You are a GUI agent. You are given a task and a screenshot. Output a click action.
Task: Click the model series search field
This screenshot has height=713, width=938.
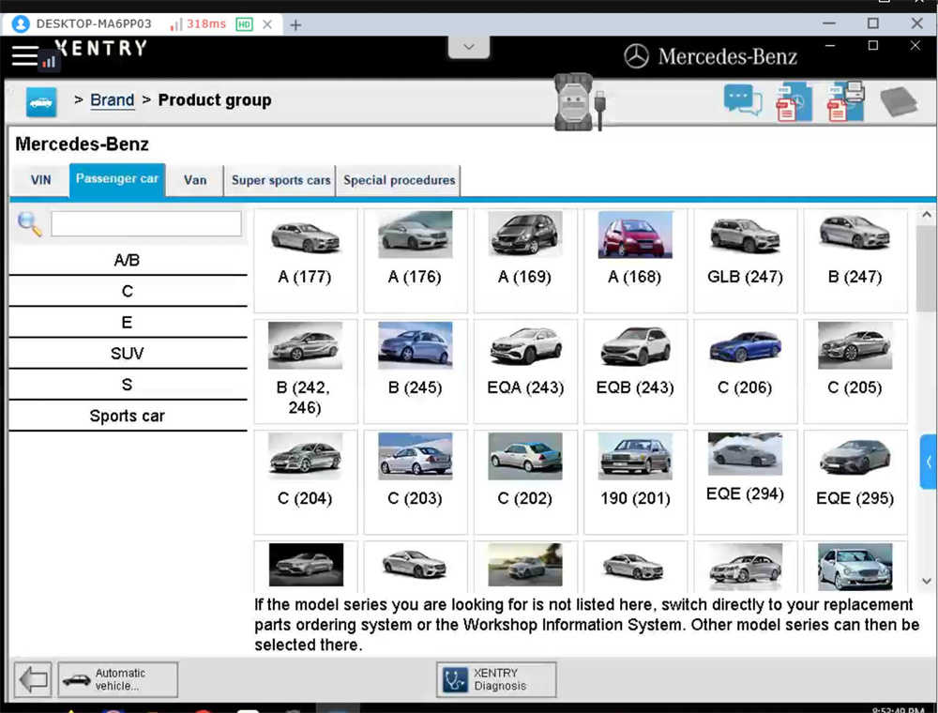tap(146, 223)
